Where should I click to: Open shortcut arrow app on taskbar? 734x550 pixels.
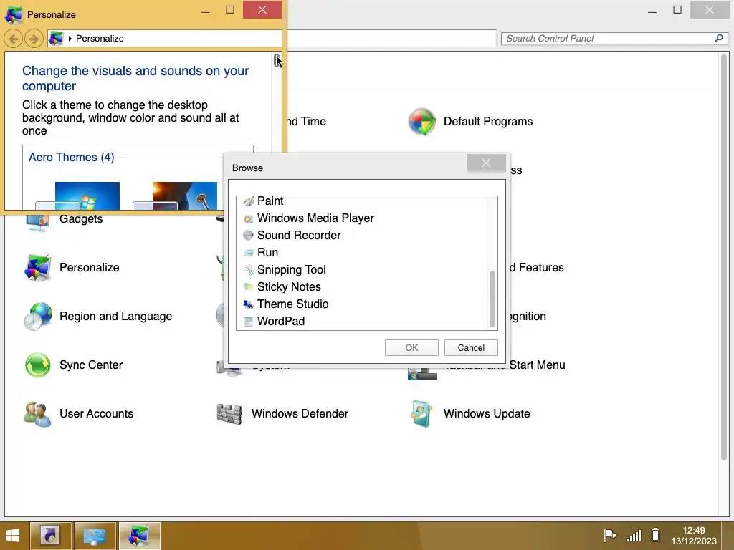pos(51,536)
